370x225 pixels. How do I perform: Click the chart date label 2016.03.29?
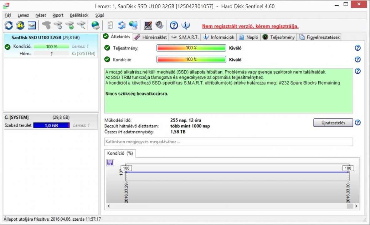coord(126,193)
